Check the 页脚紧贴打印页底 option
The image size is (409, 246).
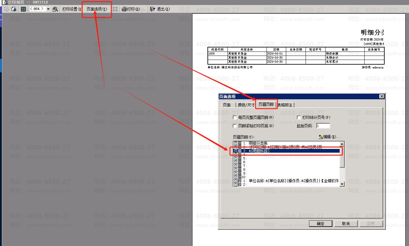(x=235, y=126)
